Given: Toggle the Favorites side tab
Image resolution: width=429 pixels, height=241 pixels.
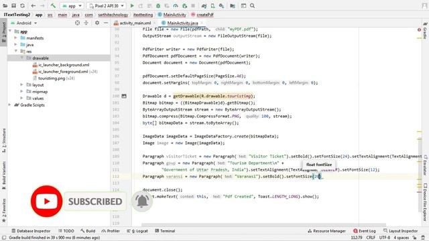Looking at the screenshot, I should (3, 210).
